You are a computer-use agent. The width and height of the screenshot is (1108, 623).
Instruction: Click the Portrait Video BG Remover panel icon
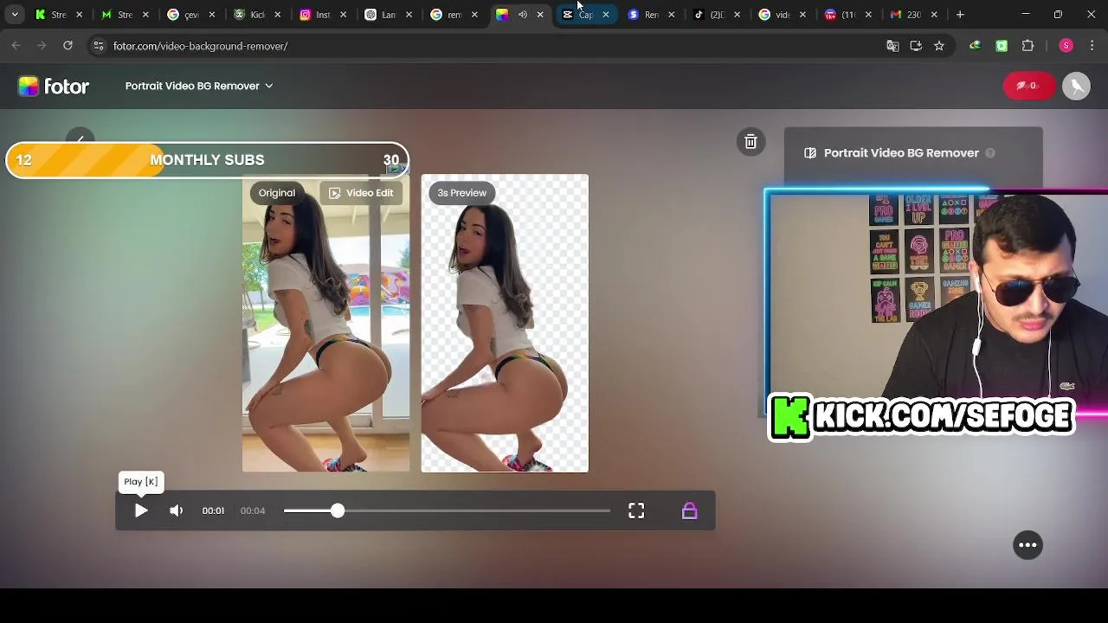click(x=810, y=153)
